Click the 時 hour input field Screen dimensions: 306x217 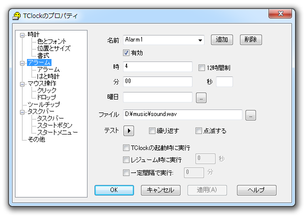(x=157, y=66)
